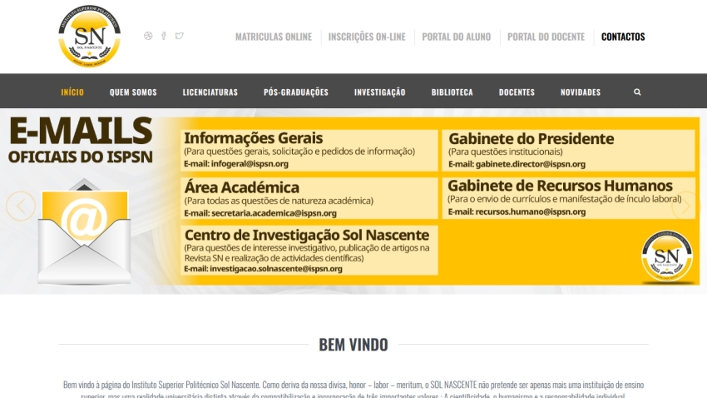The height and width of the screenshot is (398, 707).
Task: Open the Novidades menu item
Action: 581,92
